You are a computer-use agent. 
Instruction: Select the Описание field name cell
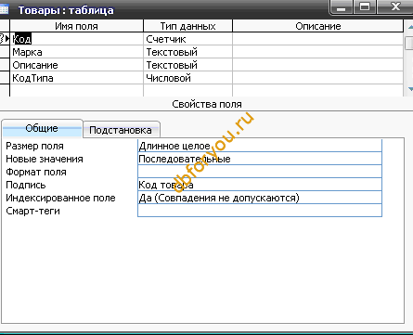pyautogui.click(x=77, y=65)
